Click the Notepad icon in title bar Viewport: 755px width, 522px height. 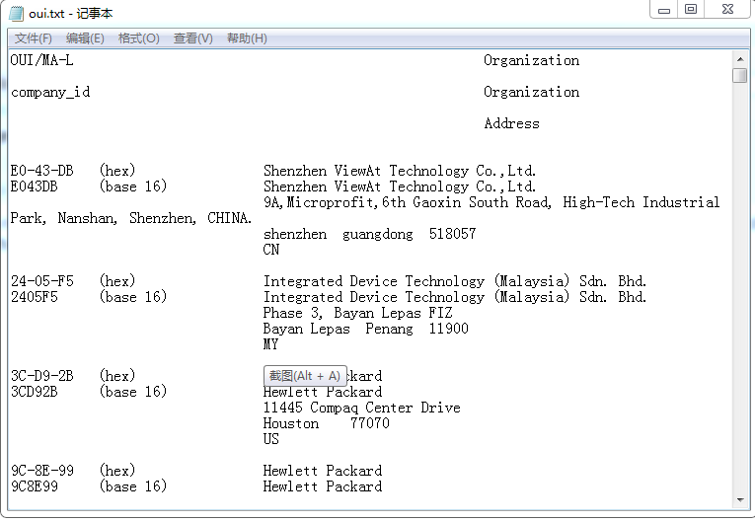16,13
